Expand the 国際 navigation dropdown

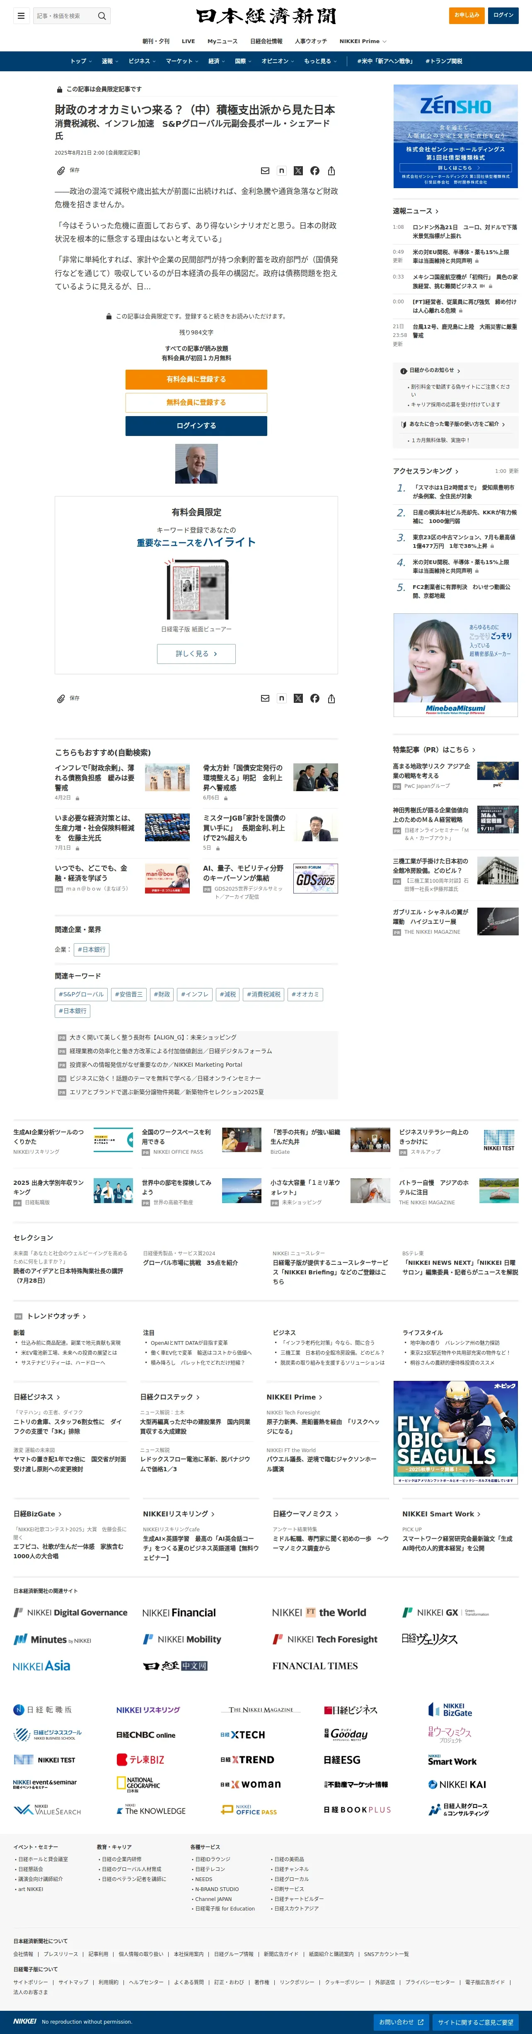pyautogui.click(x=243, y=61)
